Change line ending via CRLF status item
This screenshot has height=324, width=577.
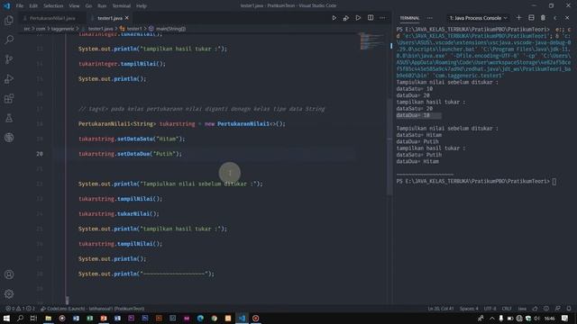pyautogui.click(x=507, y=309)
